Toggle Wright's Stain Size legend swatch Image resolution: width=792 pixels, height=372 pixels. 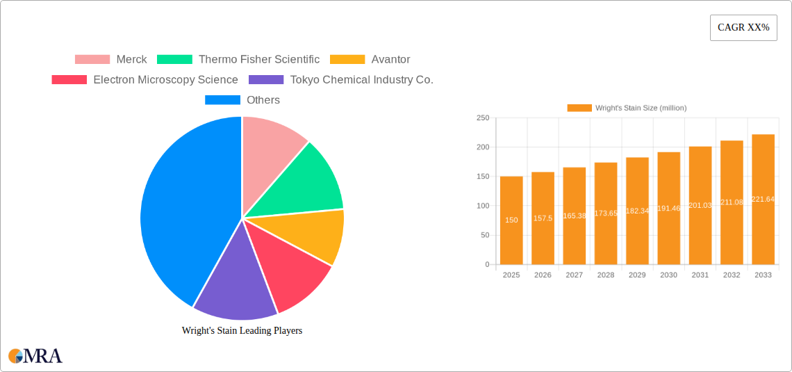(579, 108)
